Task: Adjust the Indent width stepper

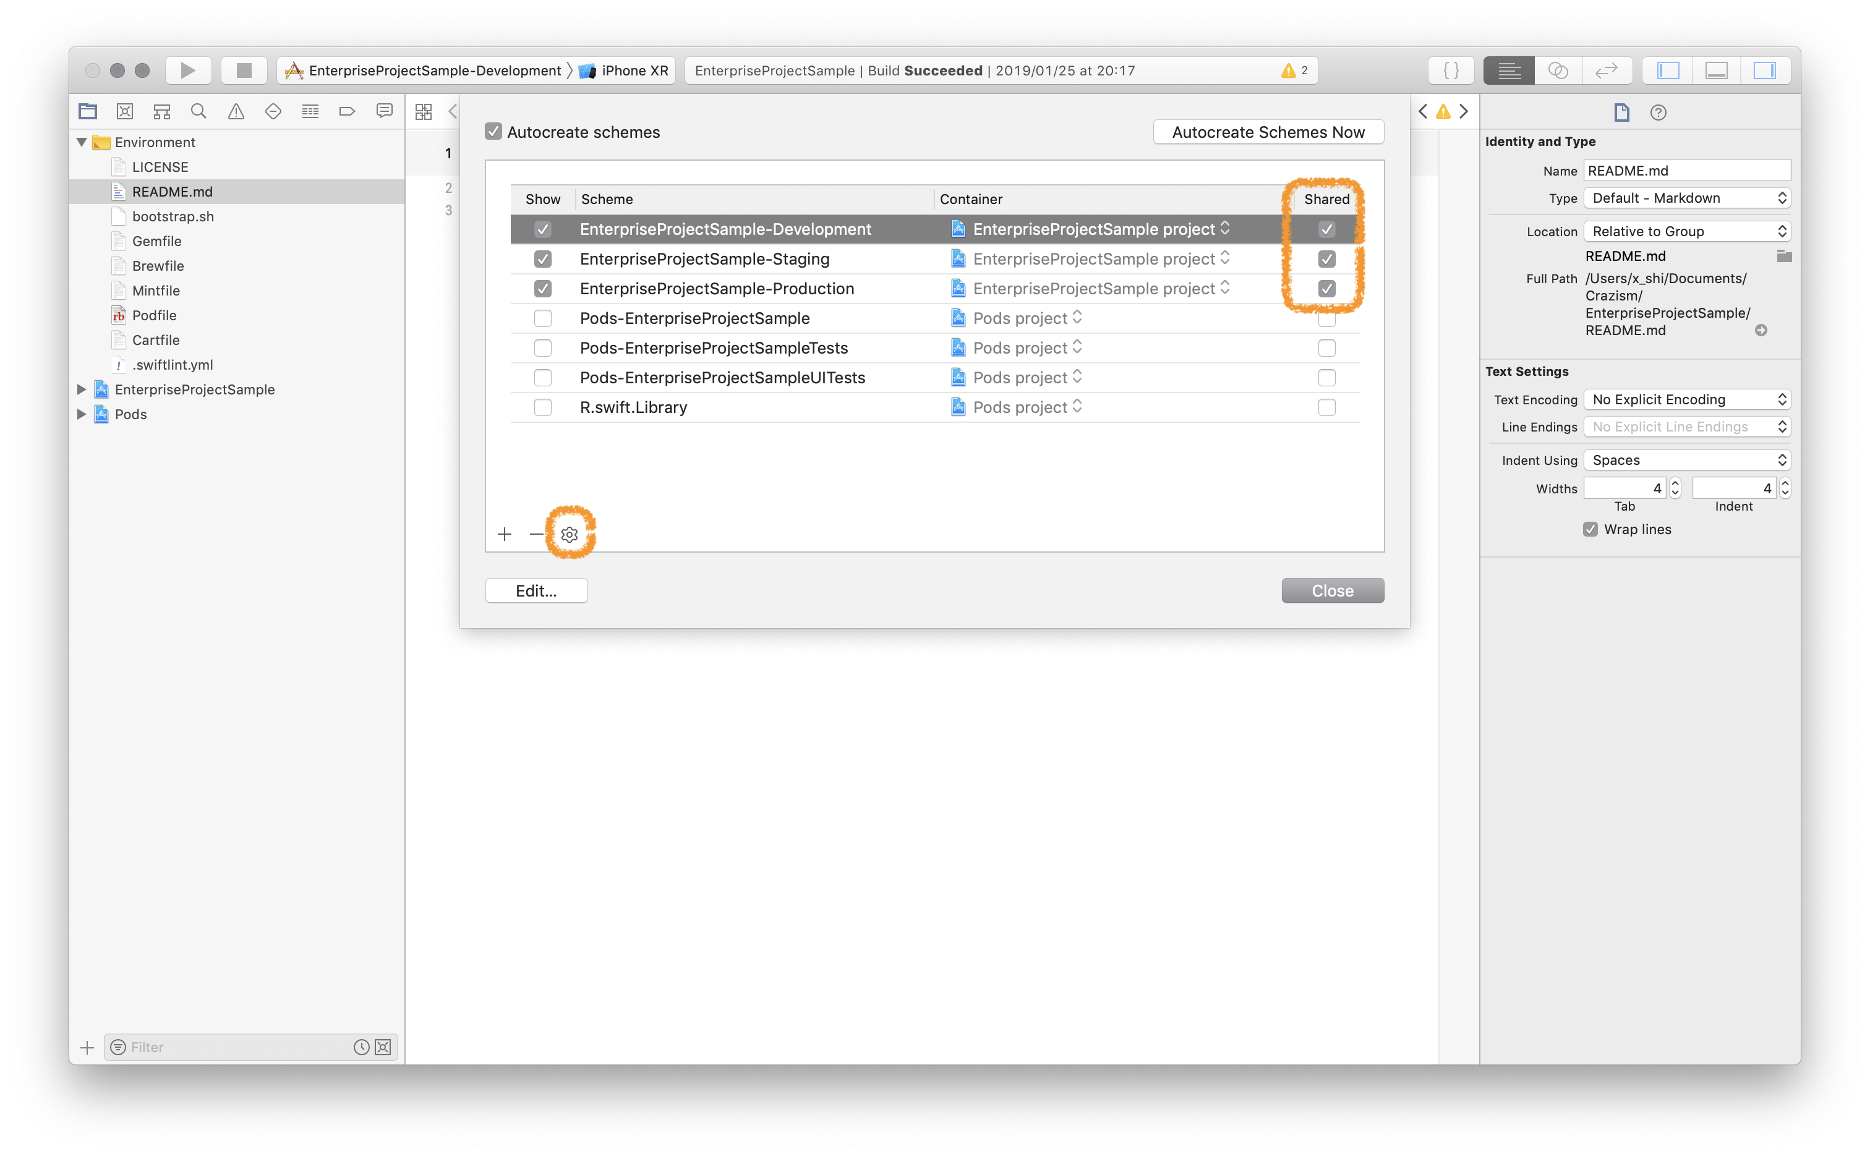Action: click(1784, 488)
